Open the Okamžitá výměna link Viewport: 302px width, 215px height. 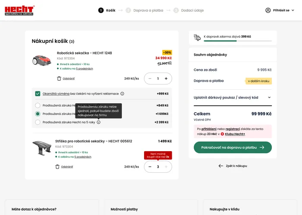[56, 94]
